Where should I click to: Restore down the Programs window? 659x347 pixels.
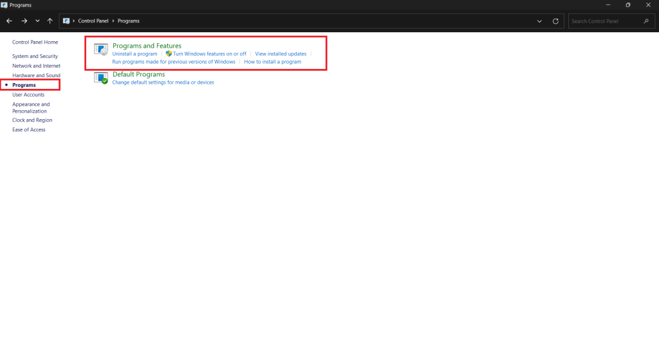point(628,5)
